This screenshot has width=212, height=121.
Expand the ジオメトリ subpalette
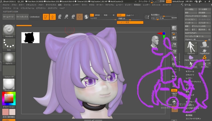coord(190,75)
